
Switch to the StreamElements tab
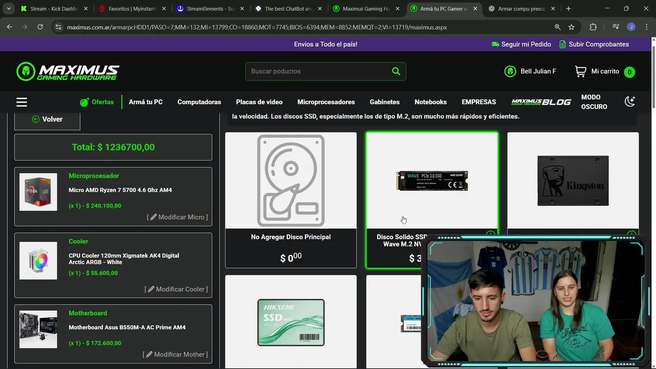tap(211, 9)
